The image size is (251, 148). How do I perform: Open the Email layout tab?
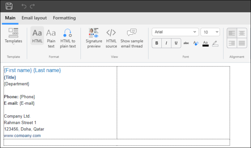pos(34,18)
